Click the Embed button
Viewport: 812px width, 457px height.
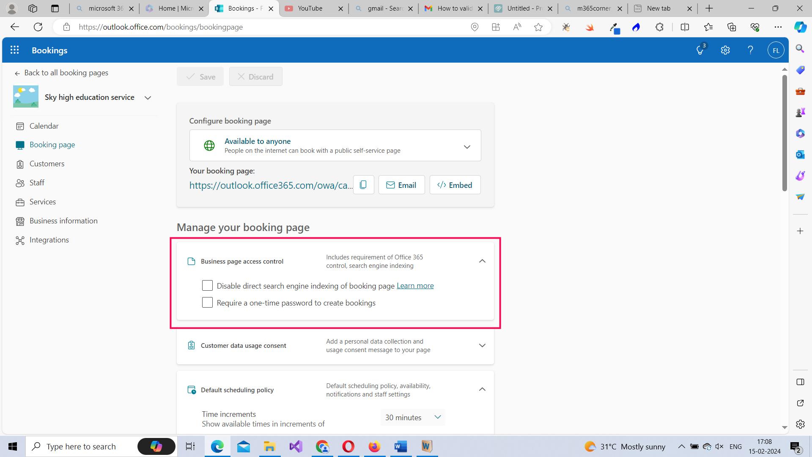coord(455,185)
